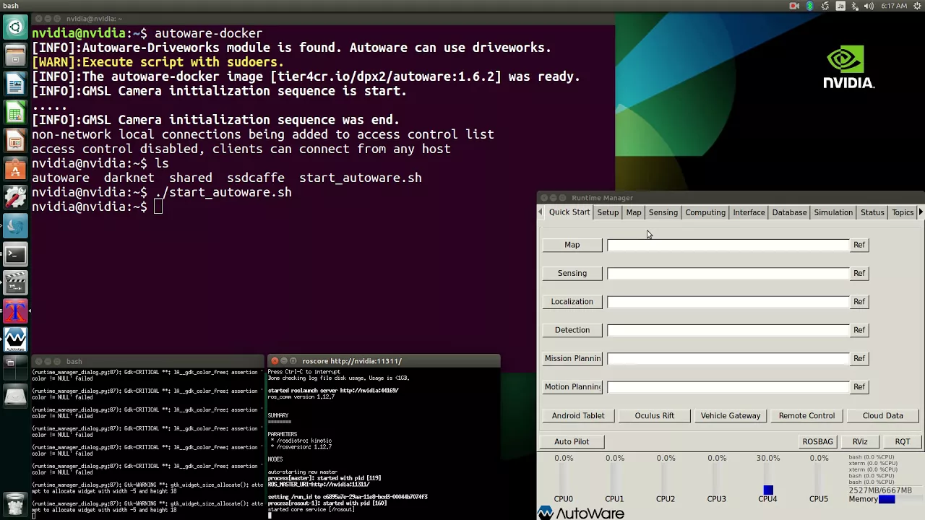925x520 pixels.
Task: Click the Localization file path field
Action: coord(728,302)
